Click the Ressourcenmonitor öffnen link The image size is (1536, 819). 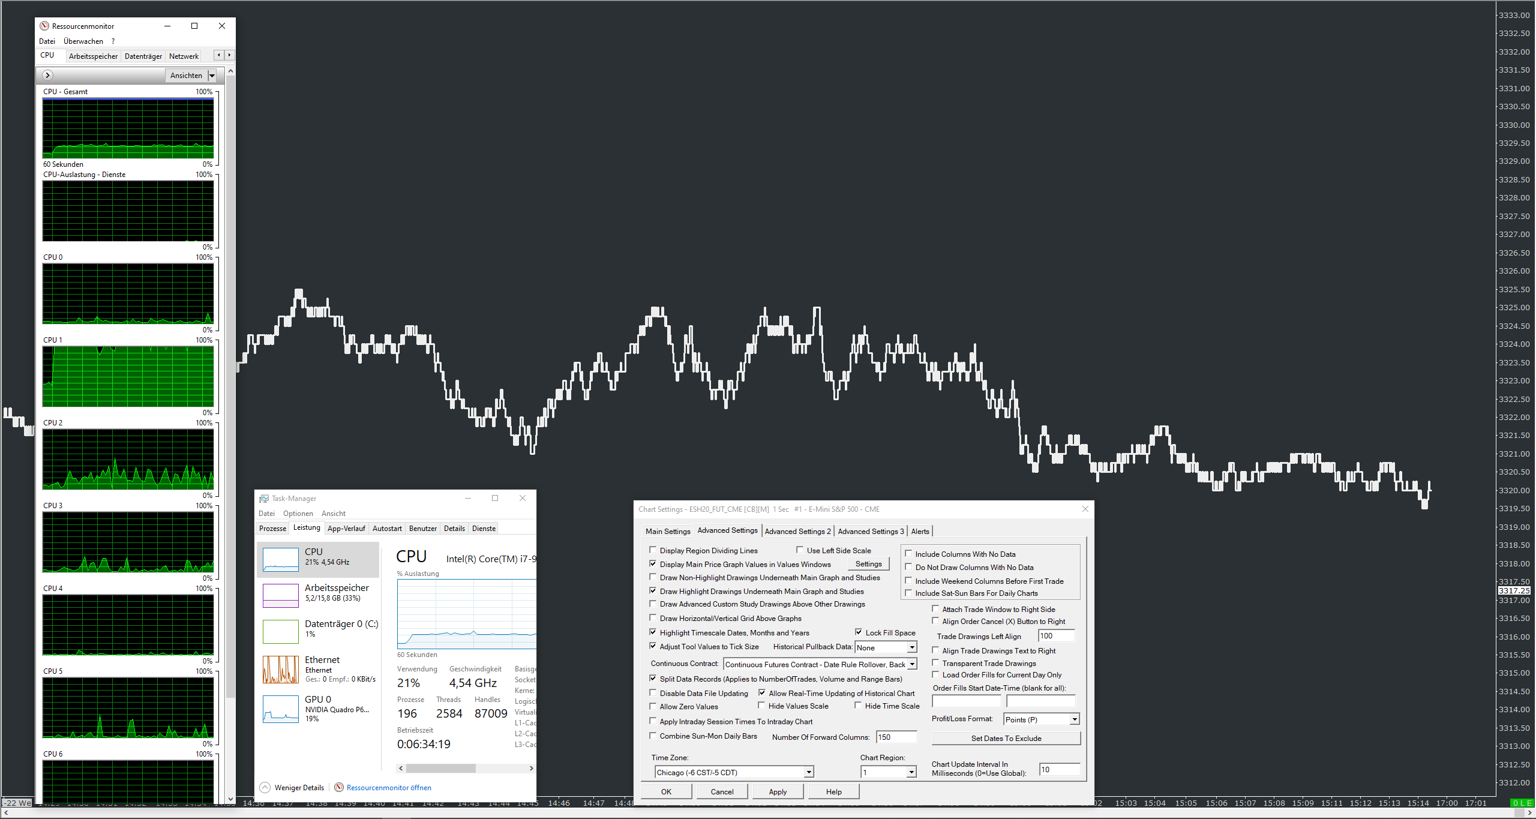click(x=388, y=787)
